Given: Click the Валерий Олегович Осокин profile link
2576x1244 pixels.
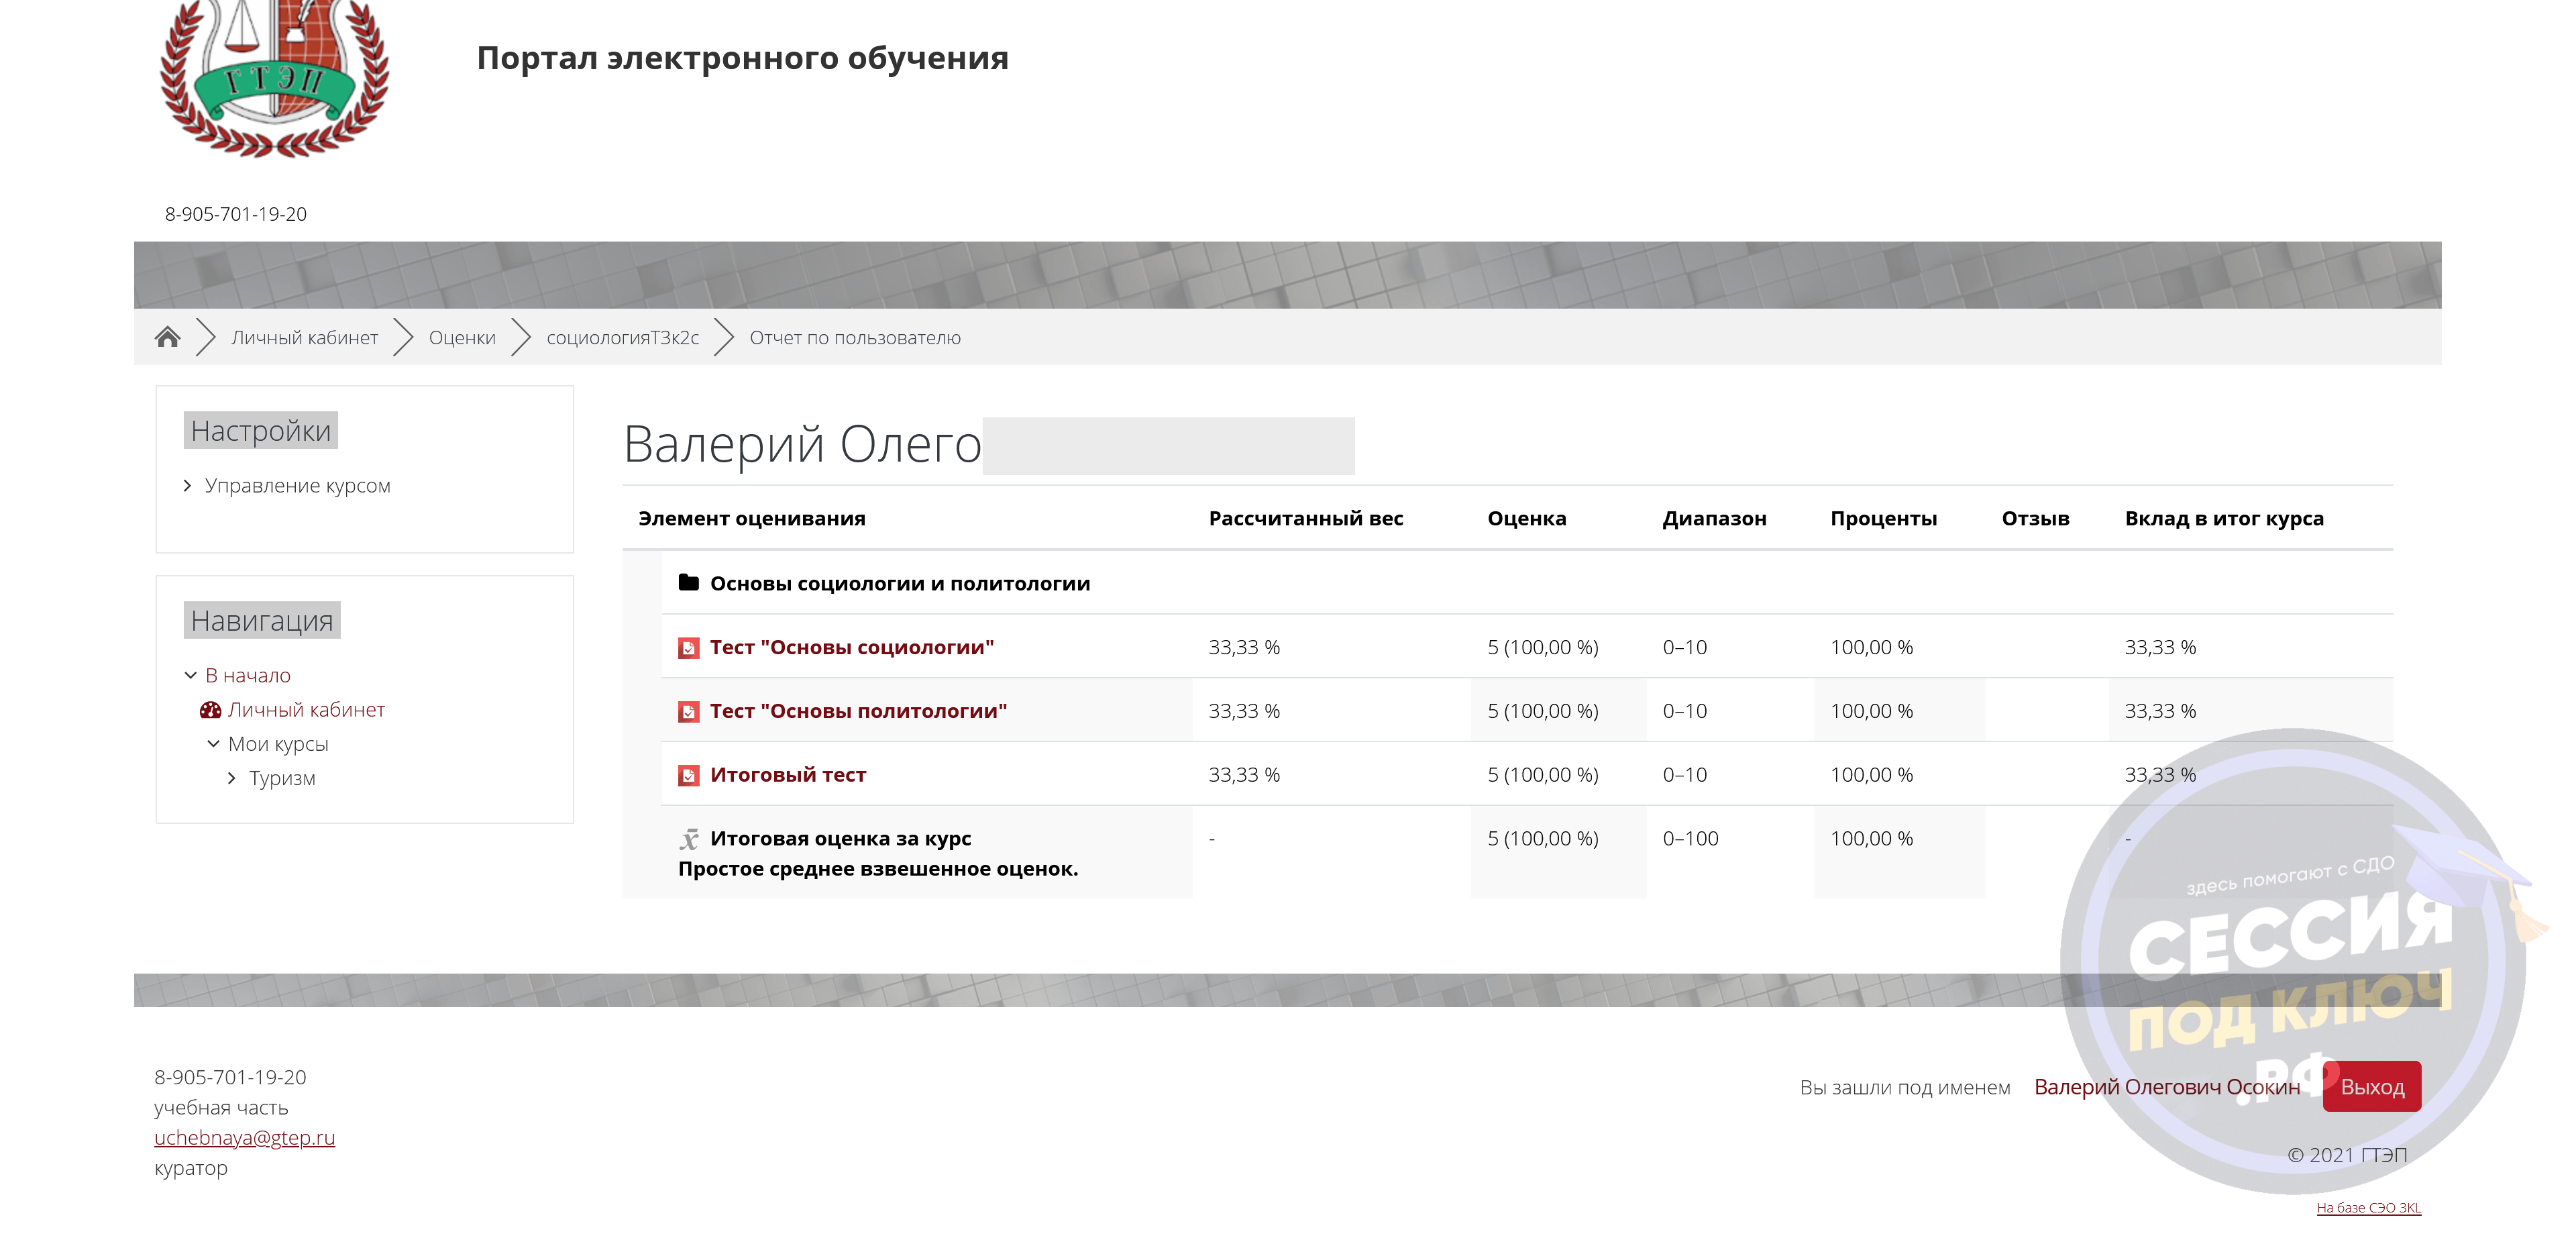Looking at the screenshot, I should coord(2166,1087).
